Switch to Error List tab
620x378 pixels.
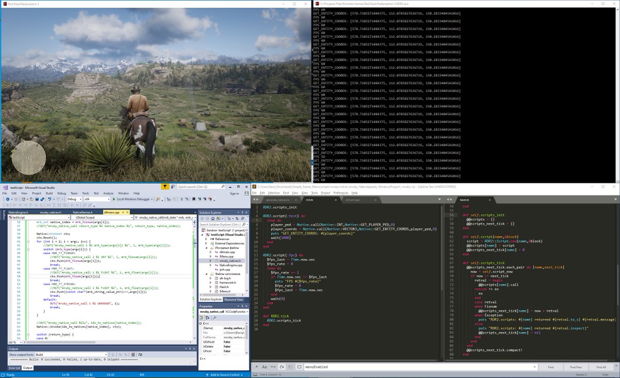14,368
